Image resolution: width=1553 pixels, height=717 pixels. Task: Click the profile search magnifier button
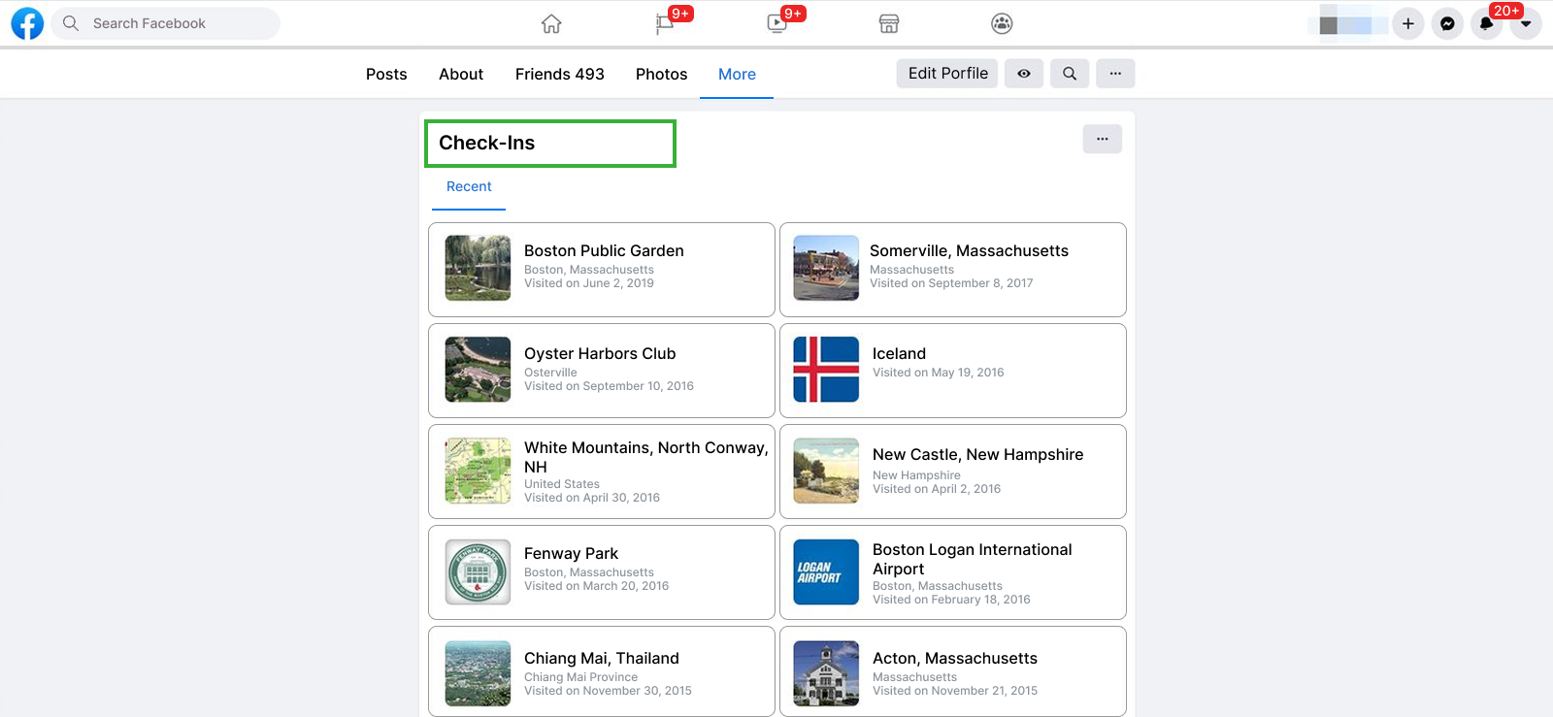click(1070, 74)
